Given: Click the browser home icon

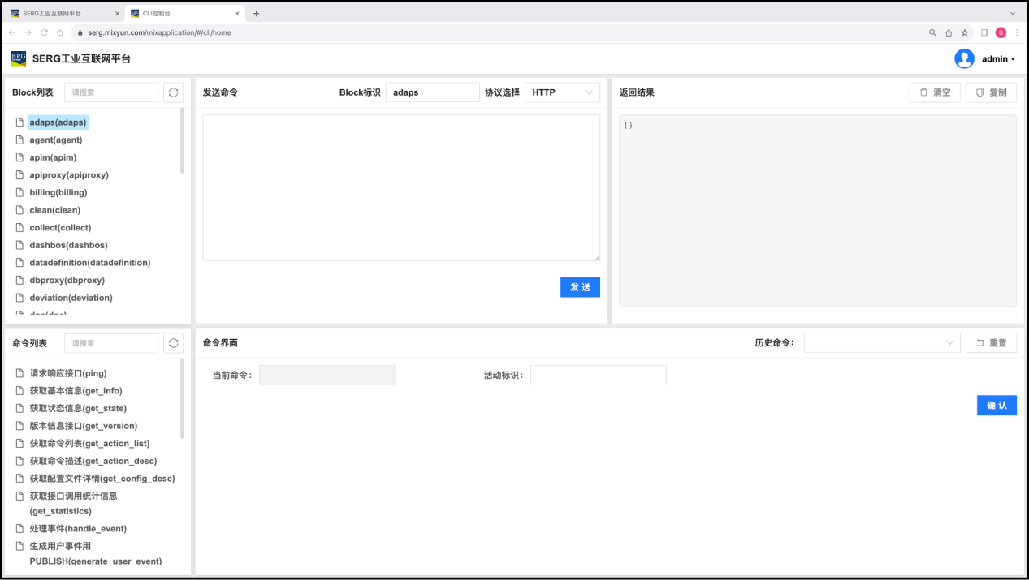Looking at the screenshot, I should [x=60, y=32].
